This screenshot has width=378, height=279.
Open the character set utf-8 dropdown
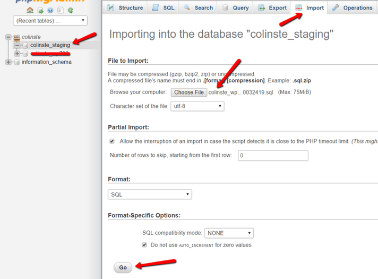pyautogui.click(x=197, y=106)
